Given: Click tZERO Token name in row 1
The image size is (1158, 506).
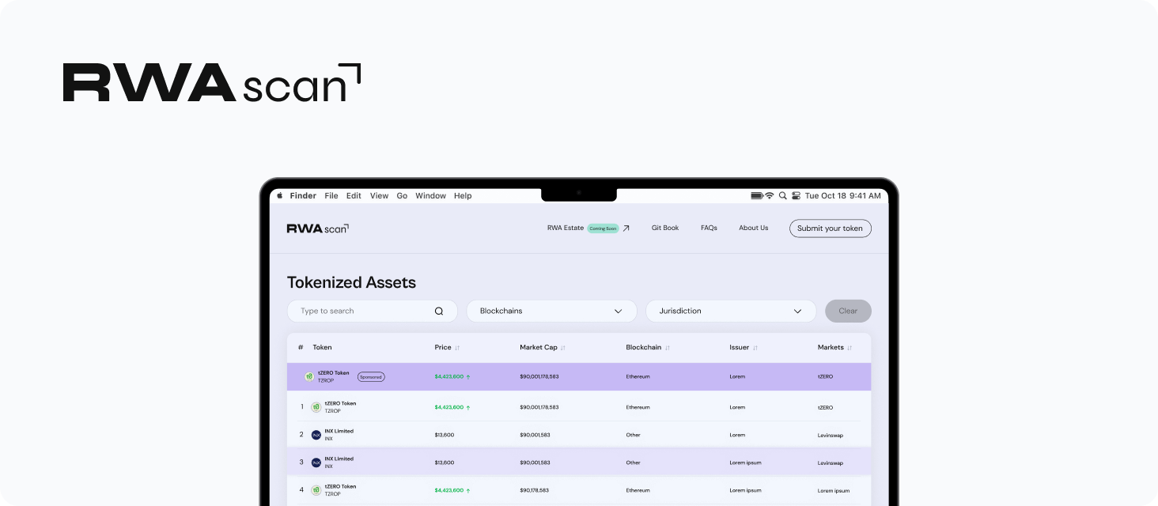Looking at the screenshot, I should (340, 404).
